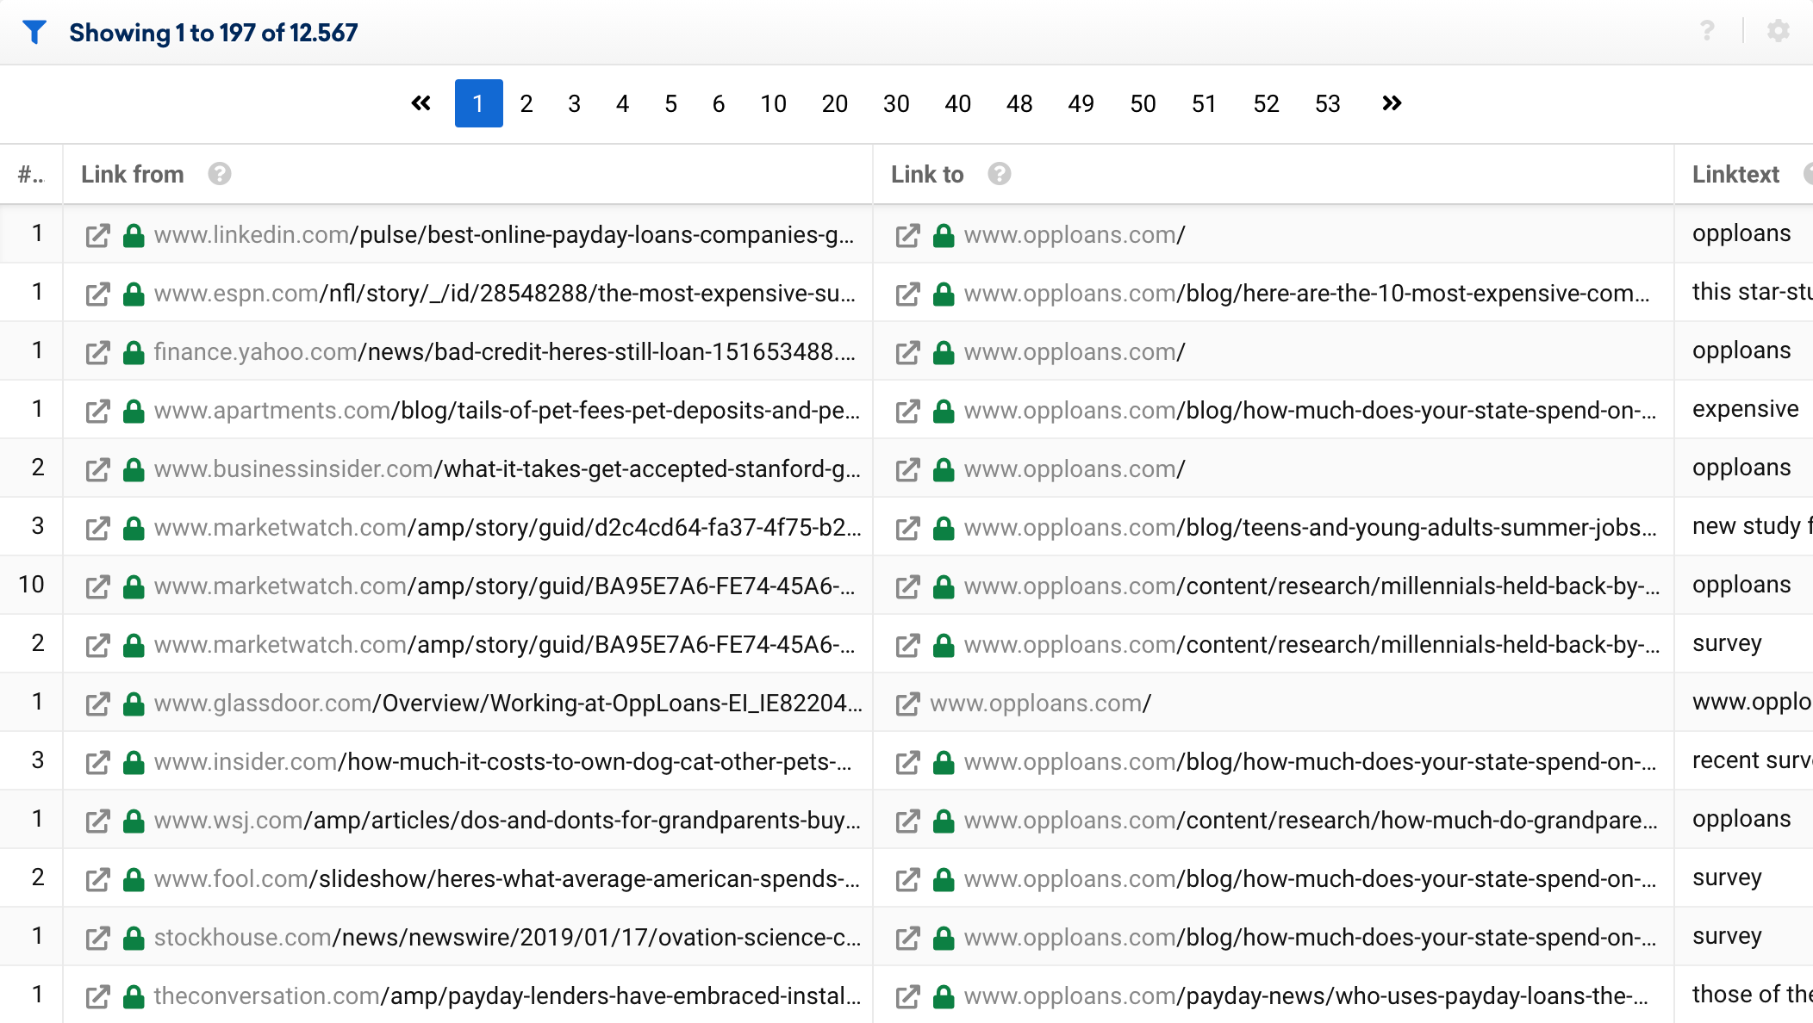Click apartments.com pet-fees blog URL

point(508,411)
